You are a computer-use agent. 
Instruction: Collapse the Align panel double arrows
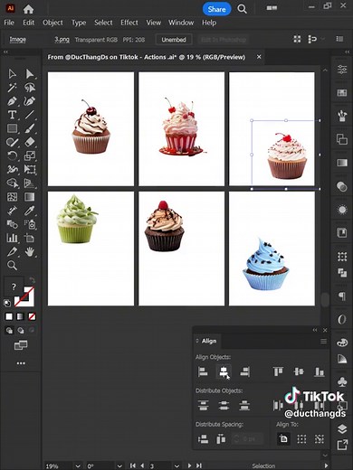point(315,330)
